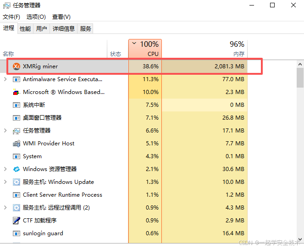Select the XMRig miner process name
Viewport: 304px width, 249px height.
pyautogui.click(x=40, y=66)
